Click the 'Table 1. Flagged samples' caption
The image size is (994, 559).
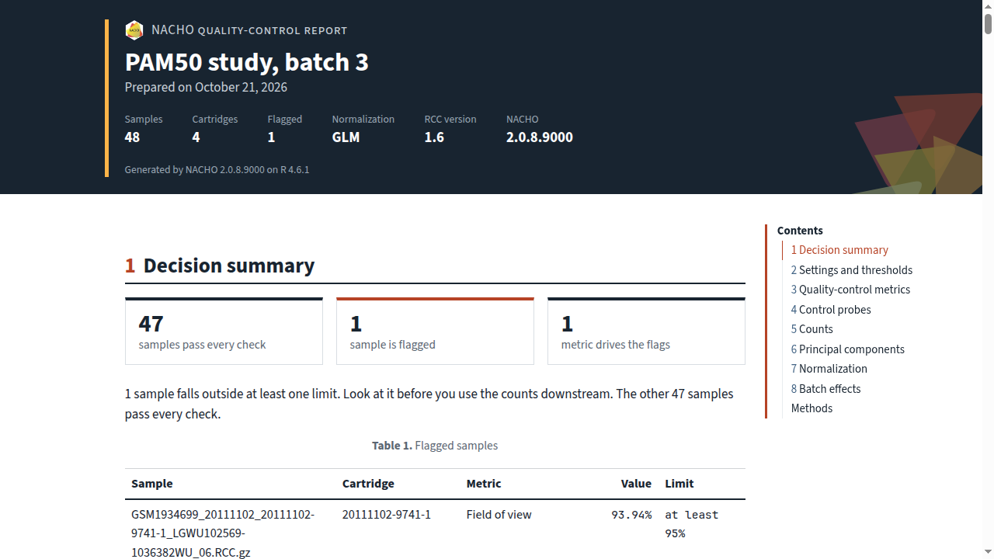click(x=435, y=446)
